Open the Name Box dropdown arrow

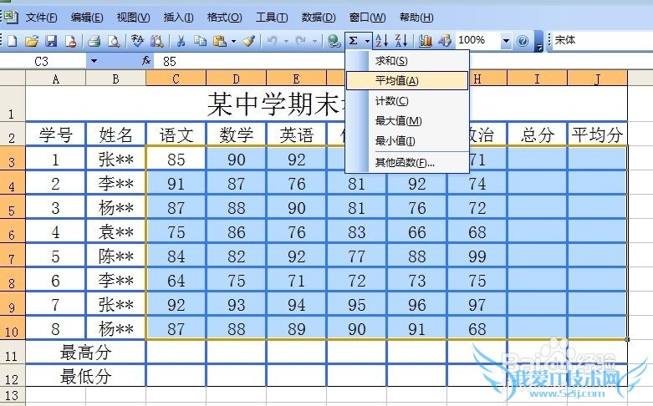[94, 61]
